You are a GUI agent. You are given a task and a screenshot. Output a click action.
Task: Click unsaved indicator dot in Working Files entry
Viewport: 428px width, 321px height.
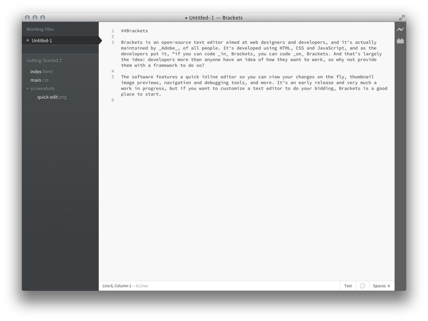(x=28, y=40)
